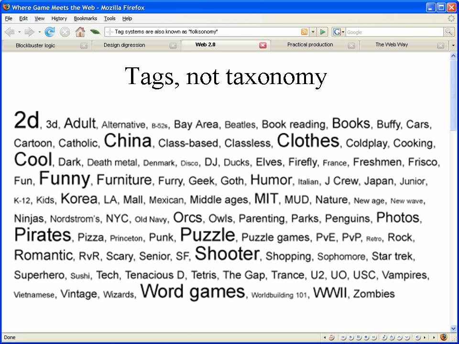Open the File menu

click(9, 19)
